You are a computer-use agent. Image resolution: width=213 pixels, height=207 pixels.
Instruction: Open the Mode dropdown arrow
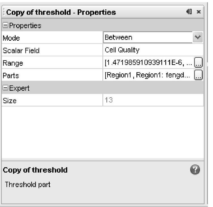pyautogui.click(x=198, y=37)
